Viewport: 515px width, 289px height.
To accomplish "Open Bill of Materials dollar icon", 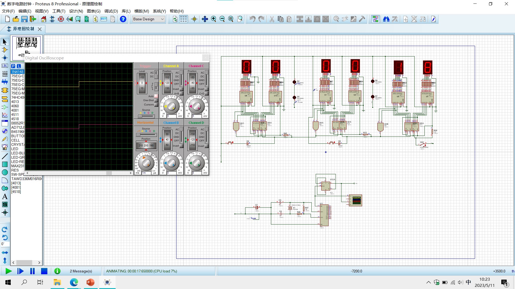I will tap(95, 19).
